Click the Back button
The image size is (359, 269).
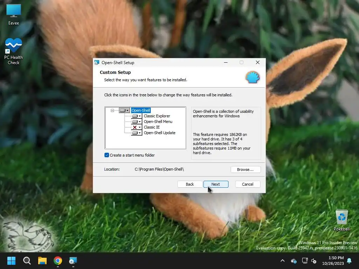pos(190,184)
